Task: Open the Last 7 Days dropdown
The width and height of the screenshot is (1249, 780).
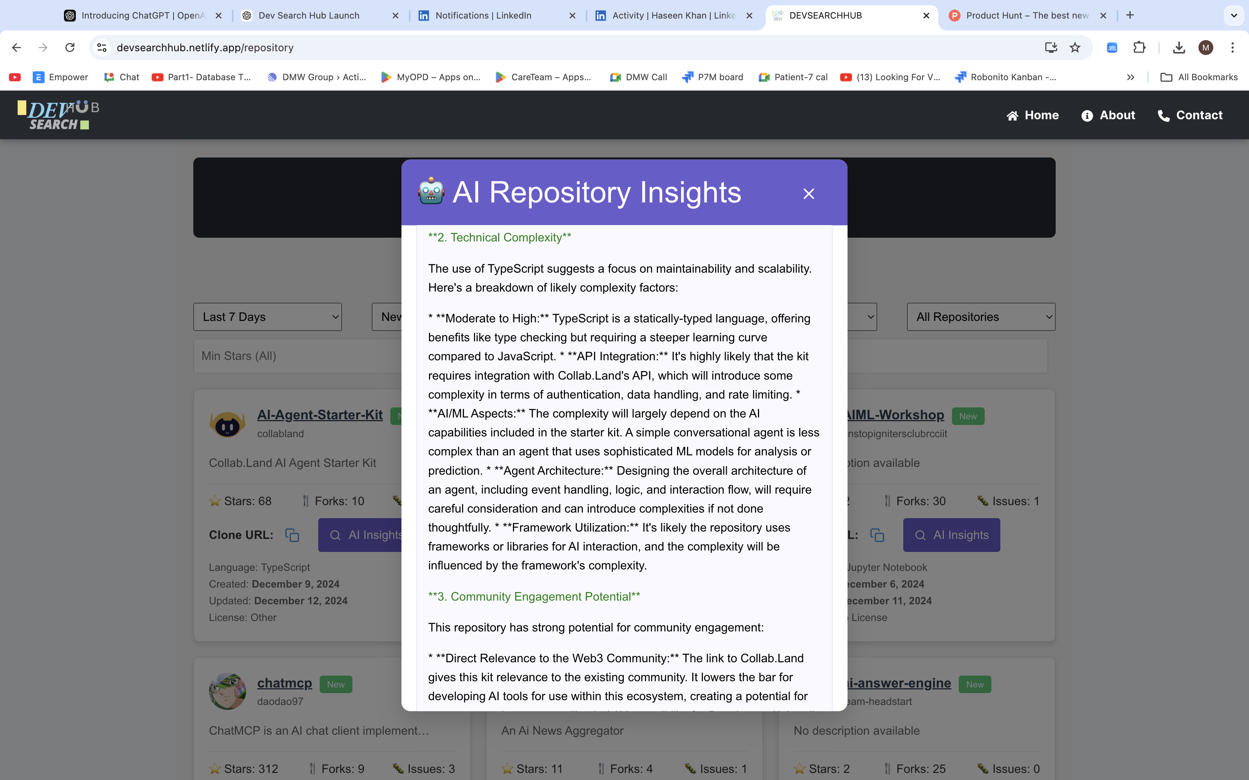Action: pos(267,317)
